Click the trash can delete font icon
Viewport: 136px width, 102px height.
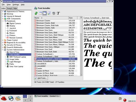coord(54,13)
